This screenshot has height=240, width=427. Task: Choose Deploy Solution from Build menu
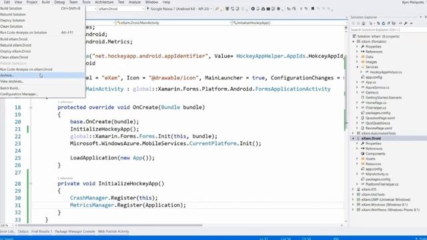pyautogui.click(x=42, y=21)
